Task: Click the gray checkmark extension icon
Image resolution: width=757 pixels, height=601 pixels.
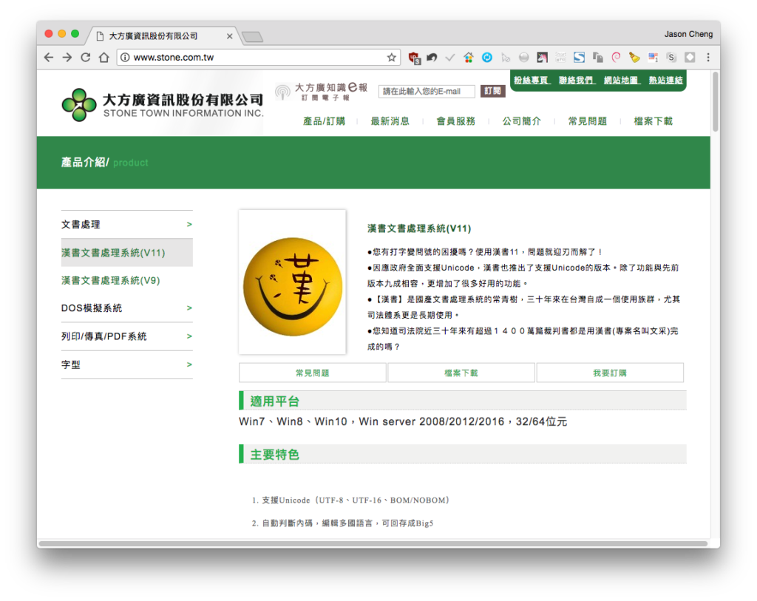Action: [450, 58]
